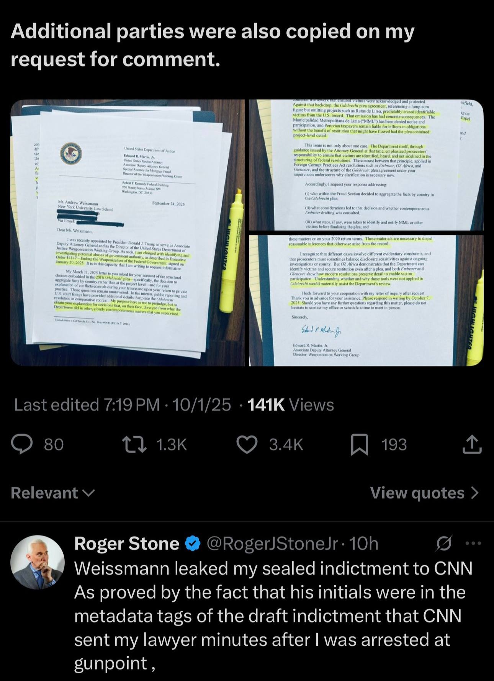494x681 pixels.
Task: Tap the @RogerJStoneJr handle
Action: pos(273,543)
